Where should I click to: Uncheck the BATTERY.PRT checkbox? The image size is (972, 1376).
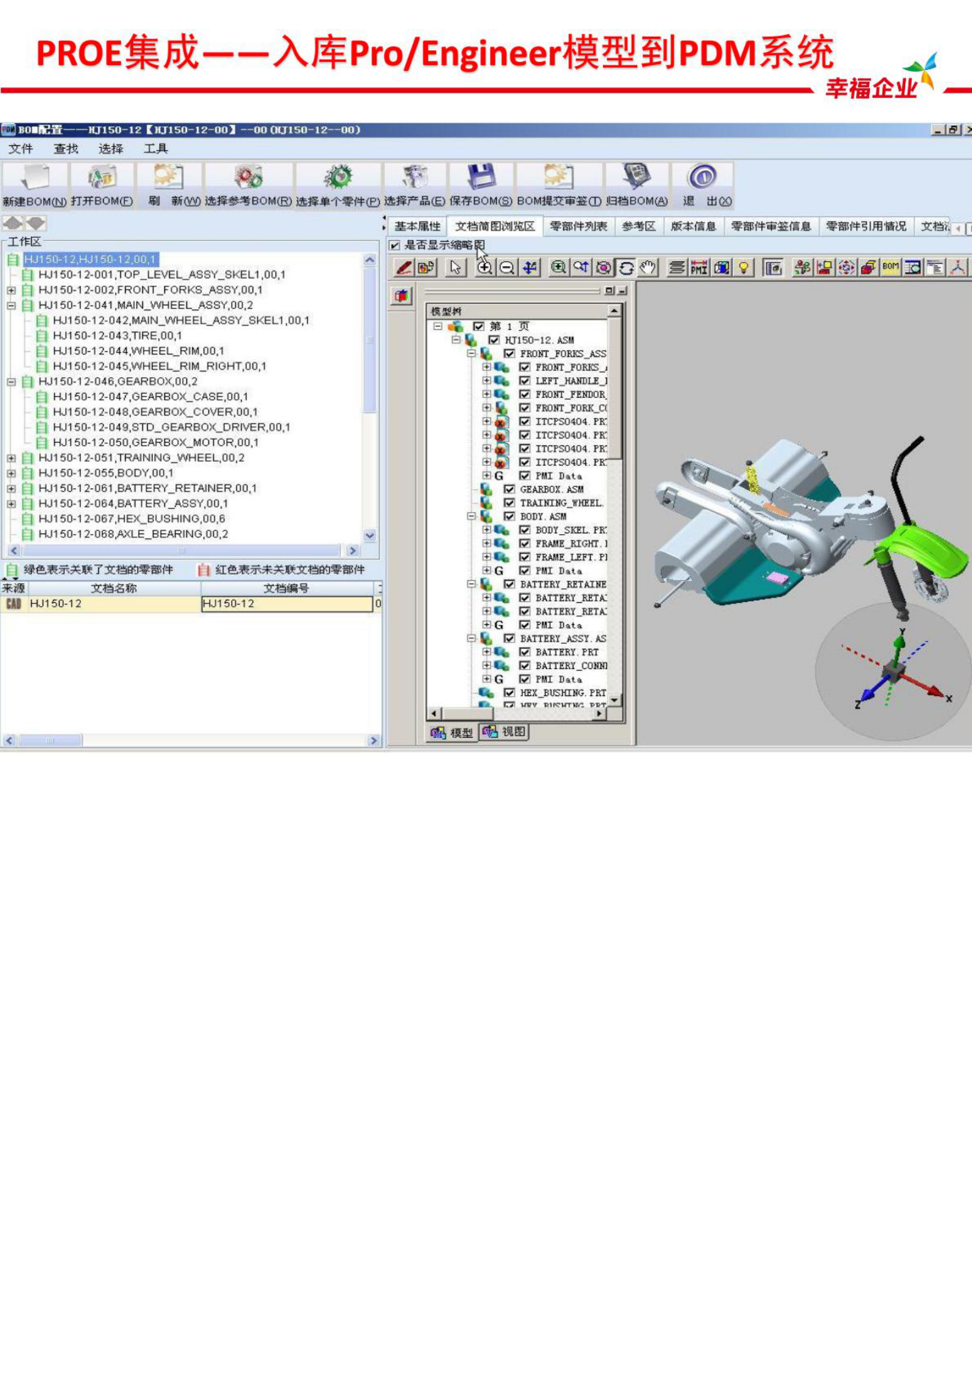point(524,652)
